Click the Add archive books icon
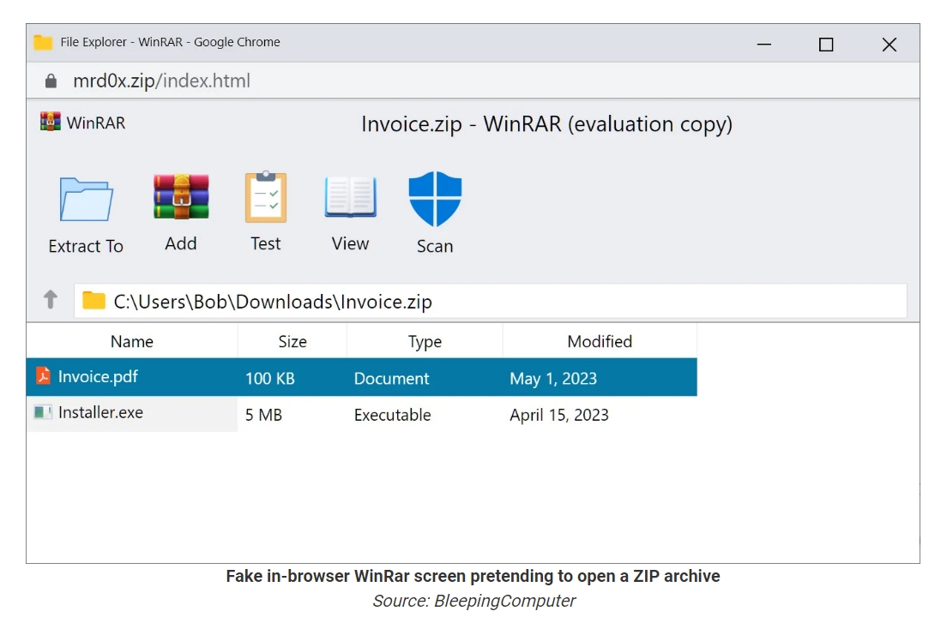Viewport: 947px width, 629px height. pos(181,197)
